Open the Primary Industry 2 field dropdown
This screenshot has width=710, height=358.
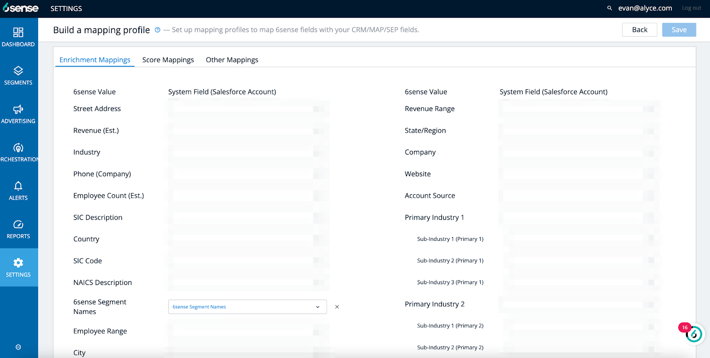coord(579,304)
